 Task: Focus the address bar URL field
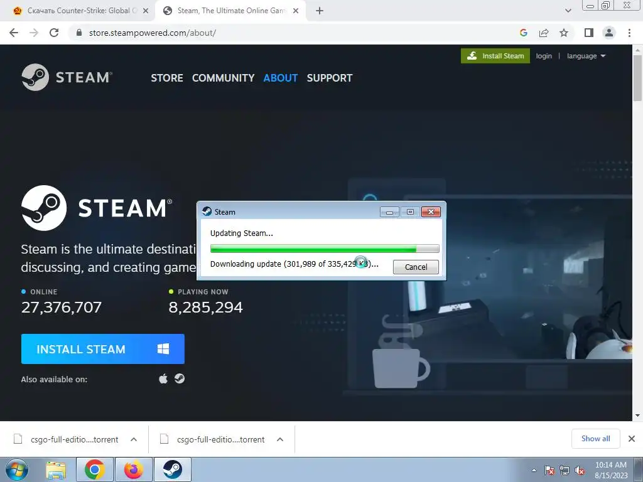pyautogui.click(x=295, y=33)
